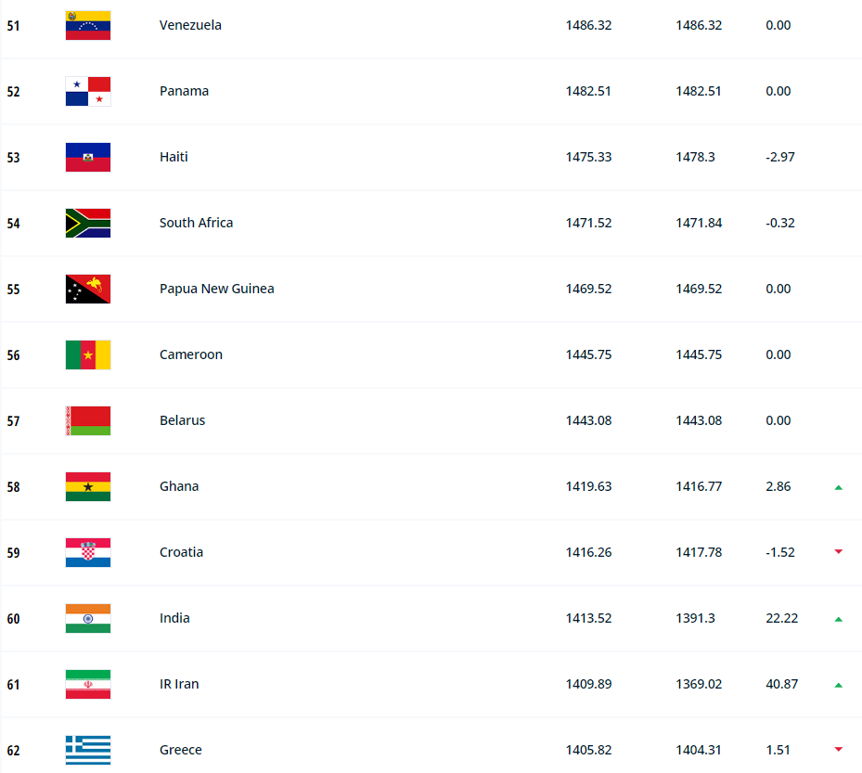Click the India flag thumbnail

point(88,618)
